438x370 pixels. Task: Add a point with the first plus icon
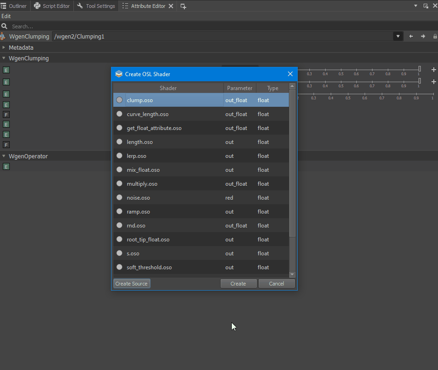click(x=433, y=70)
